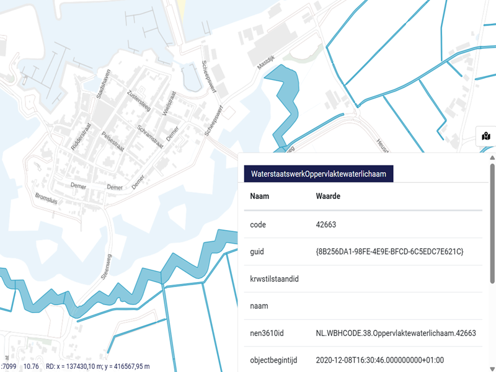The width and height of the screenshot is (496, 372).
Task: Click the 10.76 zoom level indicator
Action: point(31,366)
